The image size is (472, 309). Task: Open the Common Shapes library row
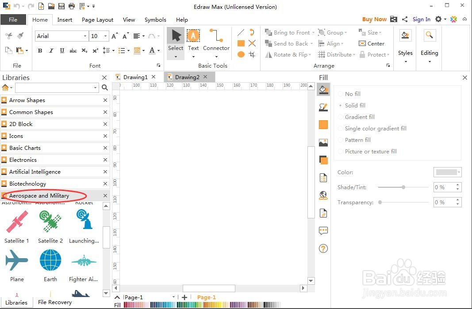point(55,112)
